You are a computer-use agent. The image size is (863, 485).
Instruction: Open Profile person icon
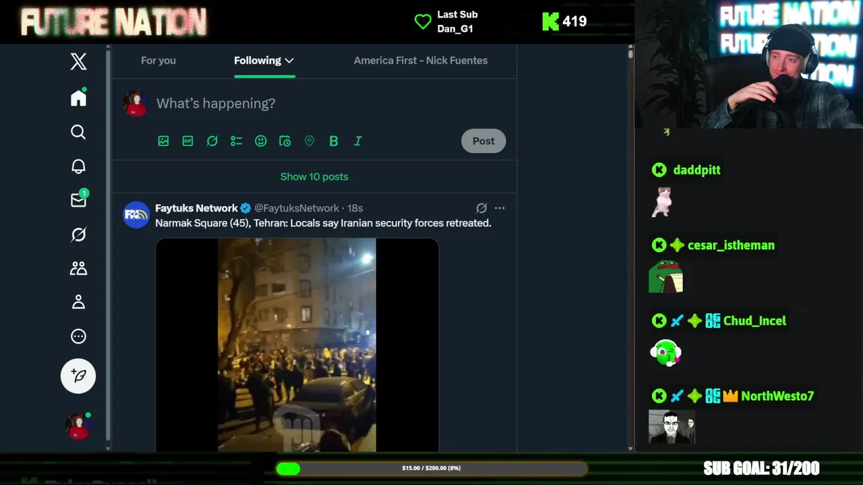[78, 302]
